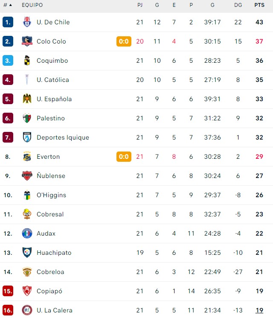Click the Colo Colo club crest

27,41
